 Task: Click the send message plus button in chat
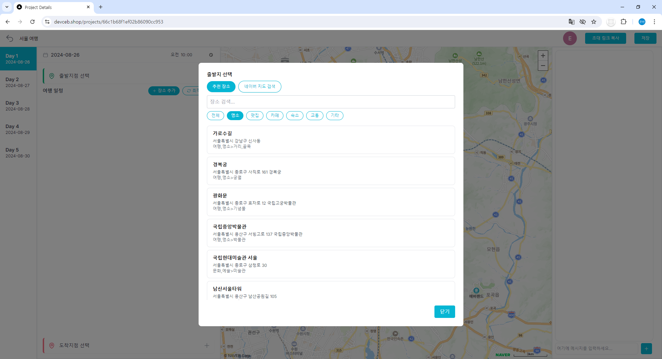click(646, 349)
